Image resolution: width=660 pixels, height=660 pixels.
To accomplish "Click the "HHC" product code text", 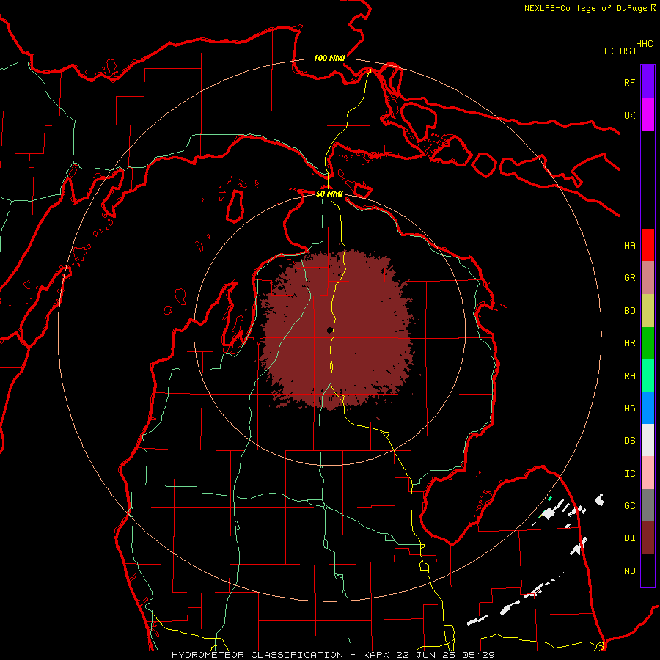I will (x=644, y=44).
